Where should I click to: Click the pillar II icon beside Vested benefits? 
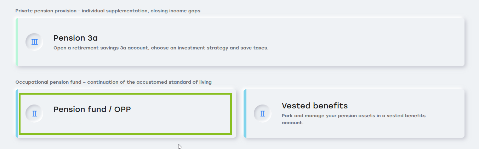point(263,114)
